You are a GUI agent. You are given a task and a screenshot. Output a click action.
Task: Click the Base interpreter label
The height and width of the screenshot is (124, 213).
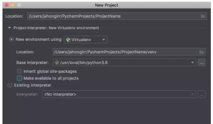pos(33,62)
